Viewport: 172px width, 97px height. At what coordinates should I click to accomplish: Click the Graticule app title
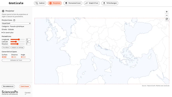(x=16, y=3)
